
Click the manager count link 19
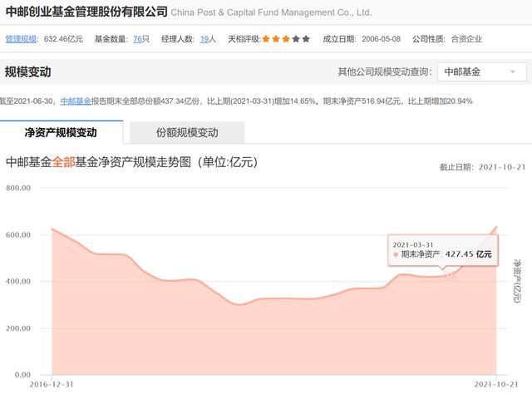204,39
